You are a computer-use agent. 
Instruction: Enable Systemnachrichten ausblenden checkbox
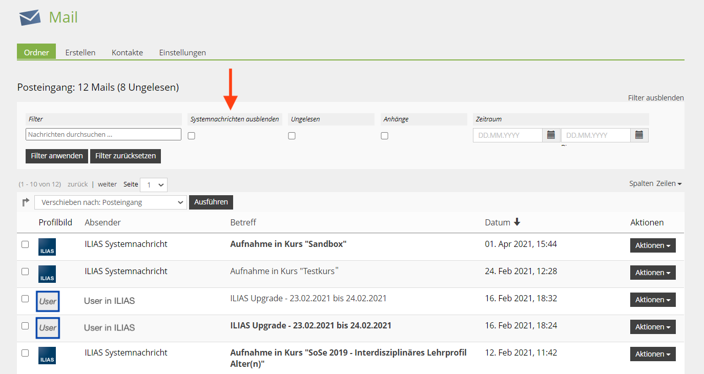pos(191,136)
